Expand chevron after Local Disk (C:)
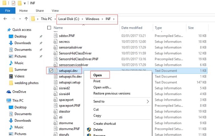Image resolution: width=215 pixels, height=136 pixels. [82, 19]
